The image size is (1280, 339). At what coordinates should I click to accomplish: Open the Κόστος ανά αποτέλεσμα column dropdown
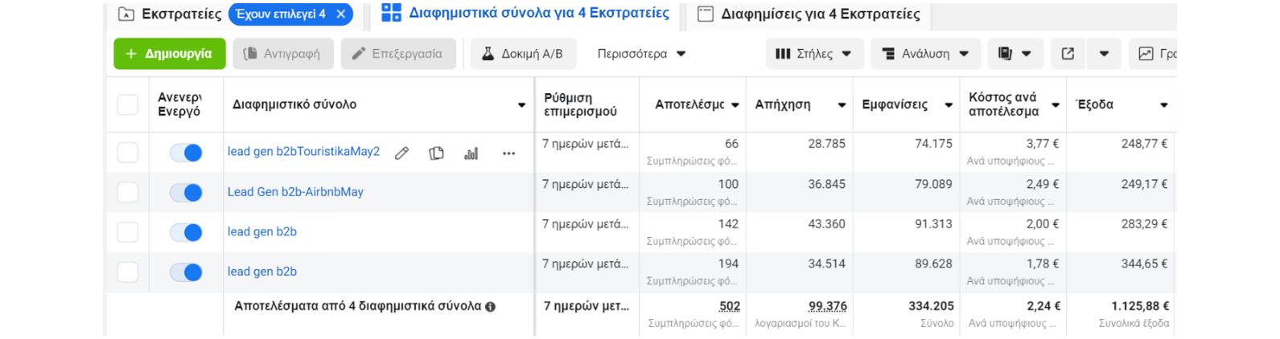(1056, 105)
